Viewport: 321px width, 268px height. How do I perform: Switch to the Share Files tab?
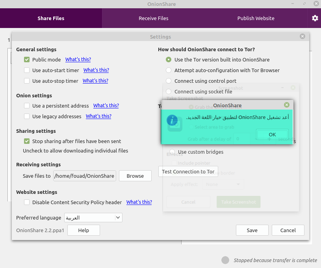pos(51,18)
